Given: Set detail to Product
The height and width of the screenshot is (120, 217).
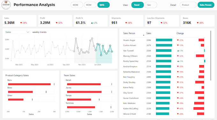Looking at the screenshot, I should 188,5.
